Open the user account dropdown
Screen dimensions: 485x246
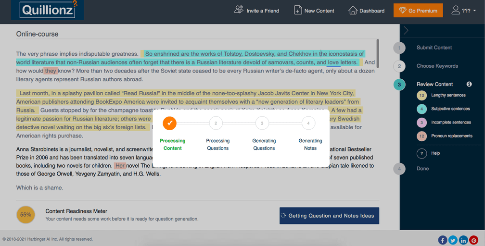coord(463,11)
